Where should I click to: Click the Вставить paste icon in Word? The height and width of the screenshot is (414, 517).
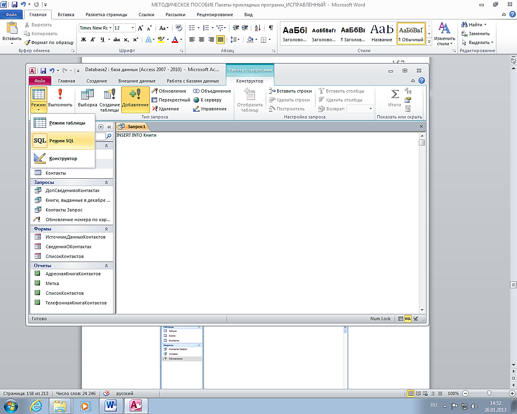[12, 28]
